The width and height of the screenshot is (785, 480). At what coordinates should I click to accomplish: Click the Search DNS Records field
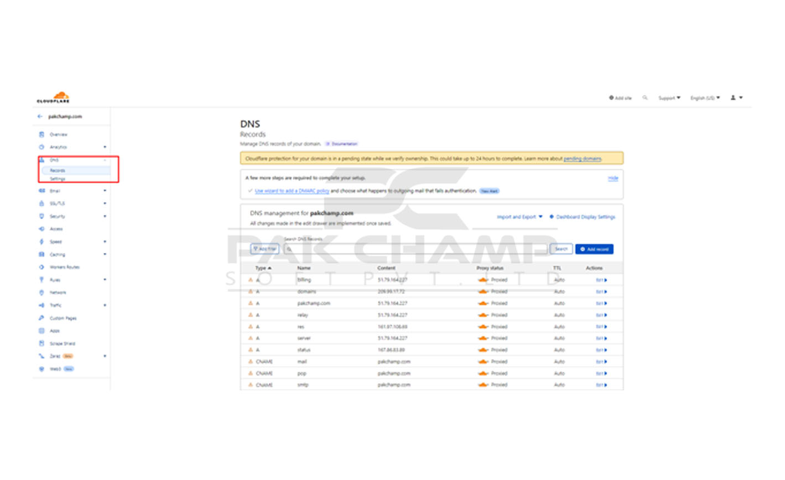[415, 249]
